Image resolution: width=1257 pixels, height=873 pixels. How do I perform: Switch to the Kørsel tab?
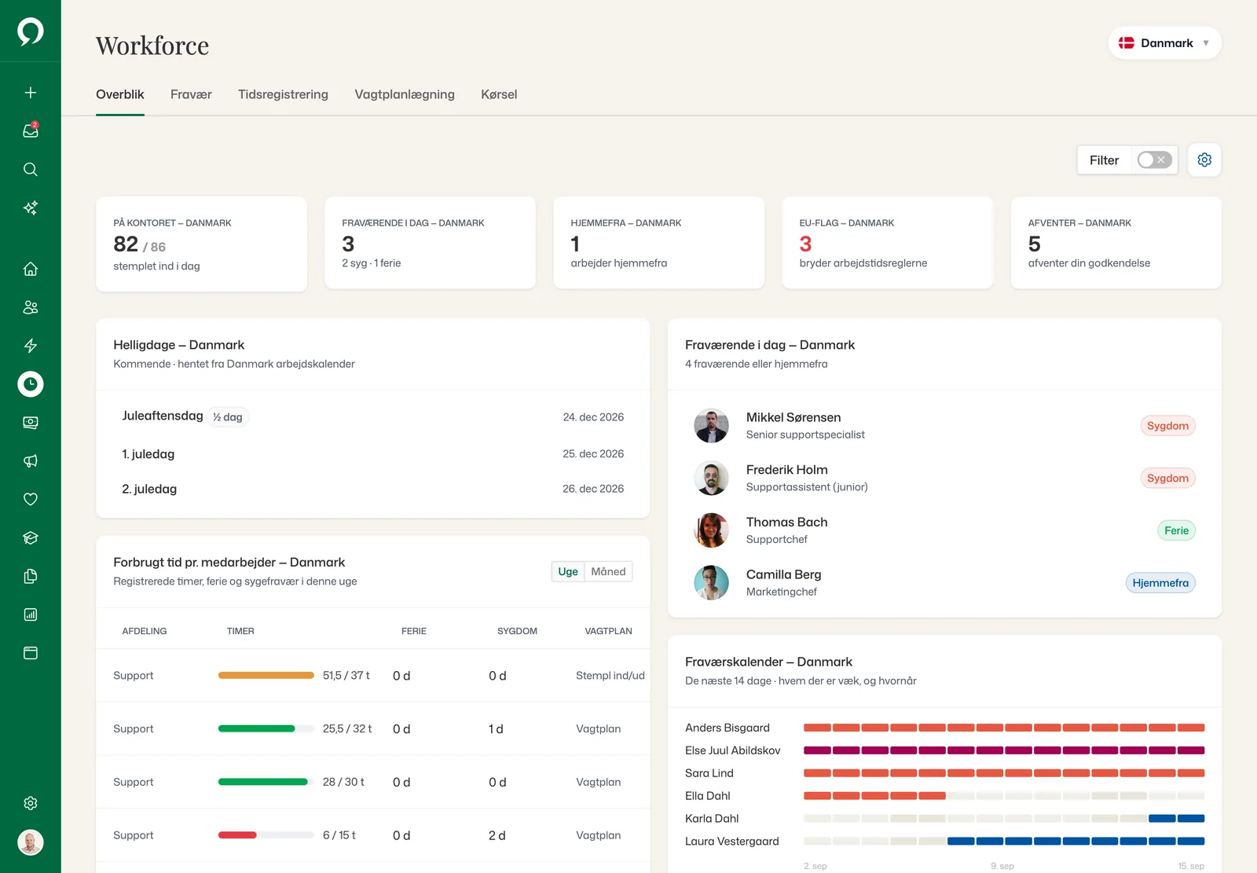tap(499, 94)
